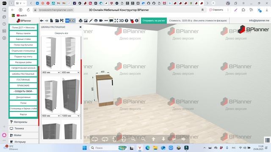The image size is (271, 152).
Task: Open the 1000 мм size dropdown
Action: [71, 116]
